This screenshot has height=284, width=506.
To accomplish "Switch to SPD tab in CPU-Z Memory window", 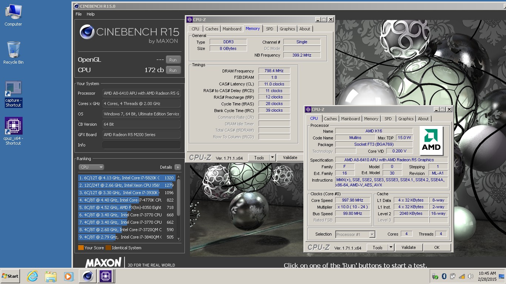I will (x=270, y=29).
